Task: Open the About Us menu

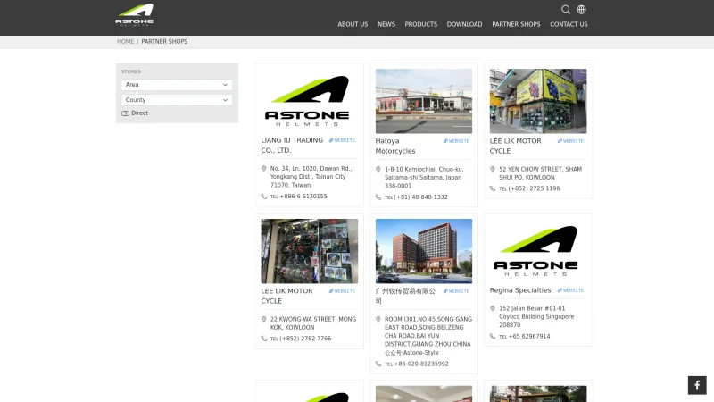Action: pos(353,25)
